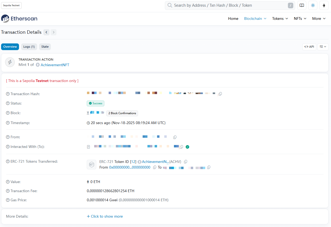The image size is (331, 227).
Task: Copy the transaction hash to clipboard
Action: [220, 94]
